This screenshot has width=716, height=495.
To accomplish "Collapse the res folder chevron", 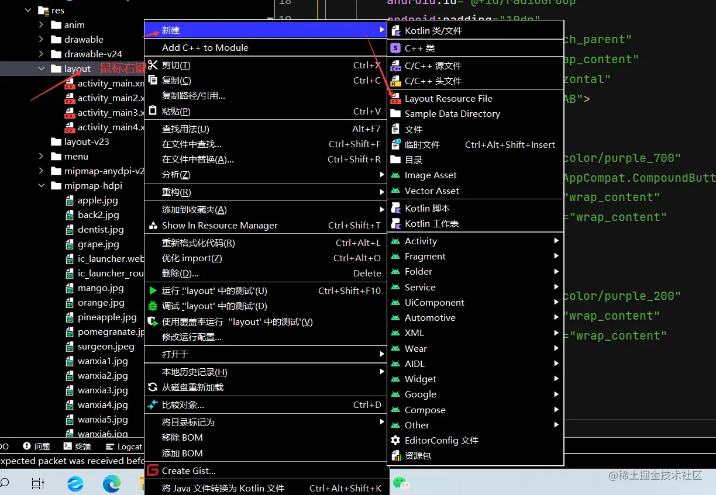I will (x=28, y=11).
